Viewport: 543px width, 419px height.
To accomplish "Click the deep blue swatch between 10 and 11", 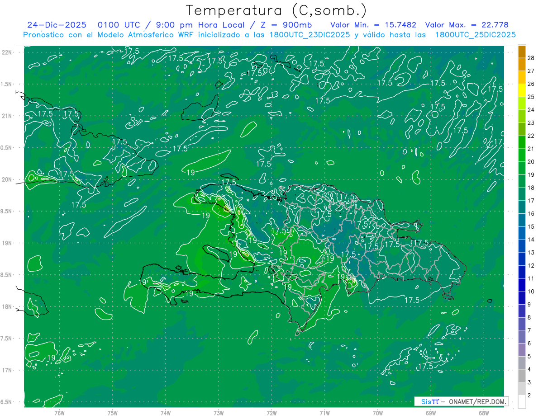I will click(x=522, y=285).
